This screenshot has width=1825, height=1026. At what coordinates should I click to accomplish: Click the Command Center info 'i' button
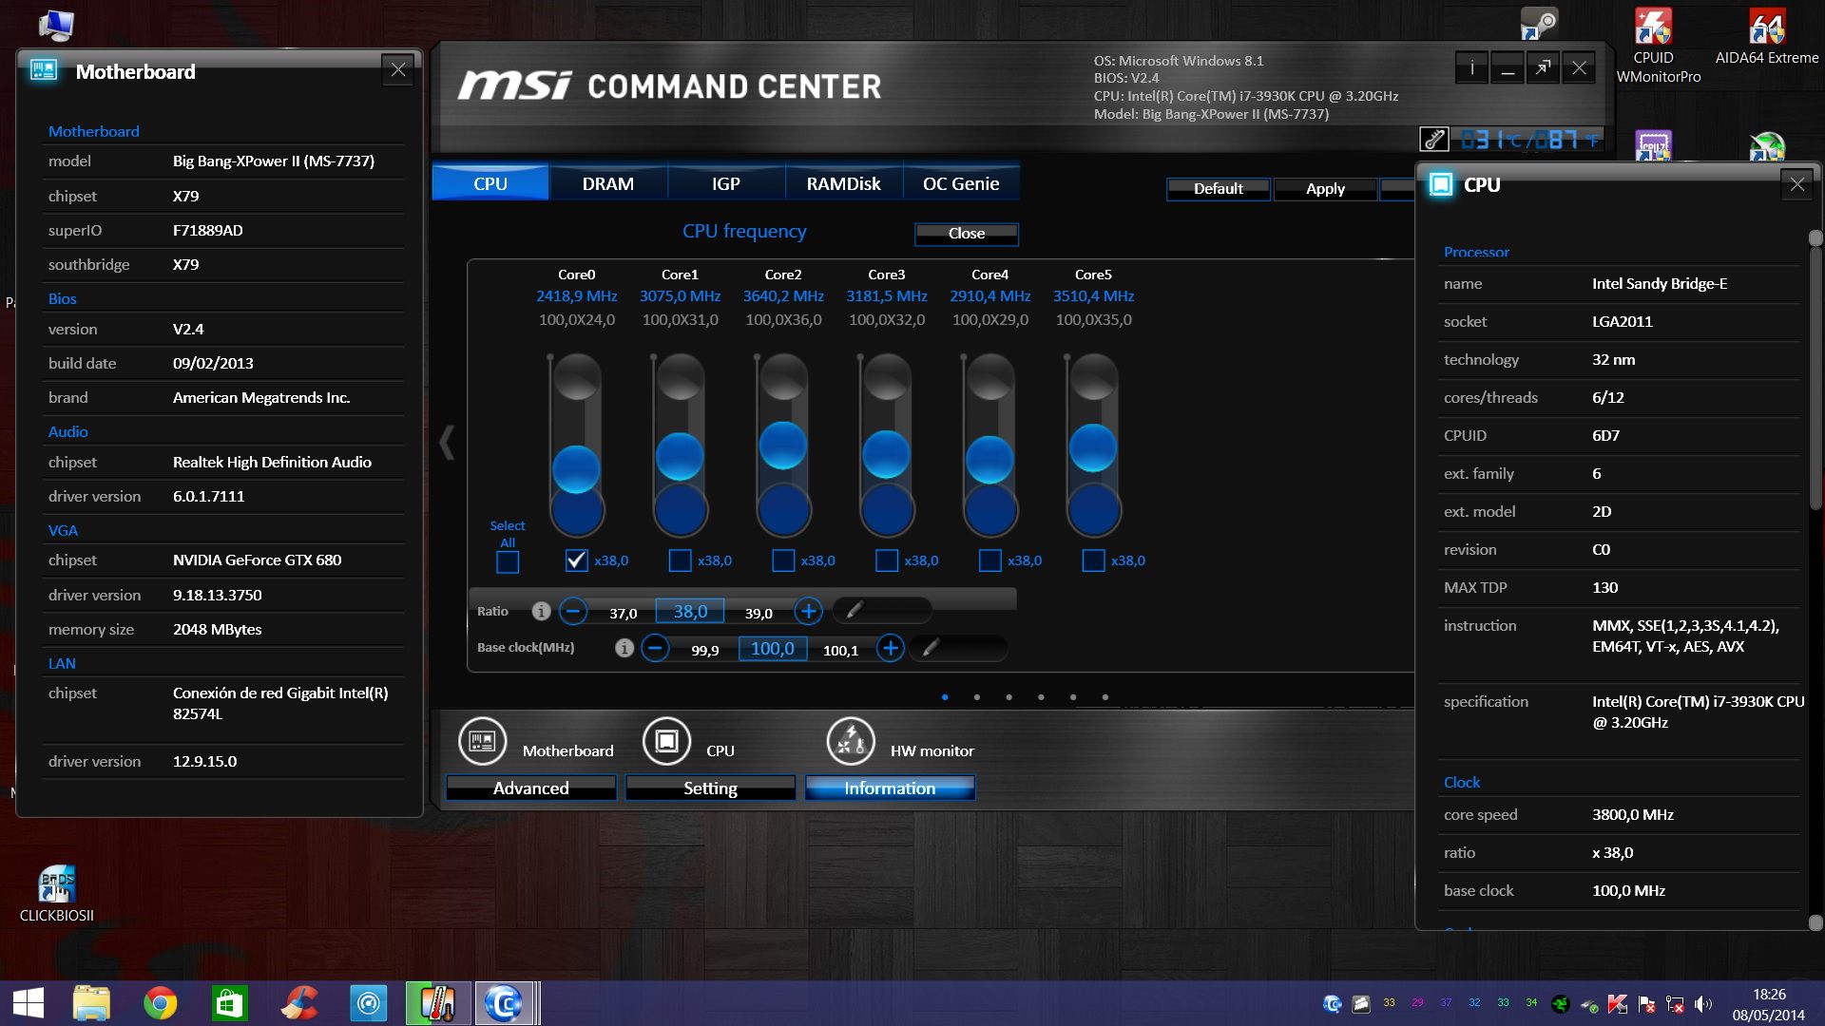(x=1471, y=68)
